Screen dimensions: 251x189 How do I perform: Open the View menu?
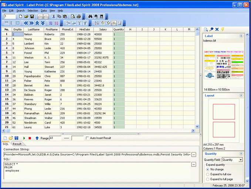point(52,11)
